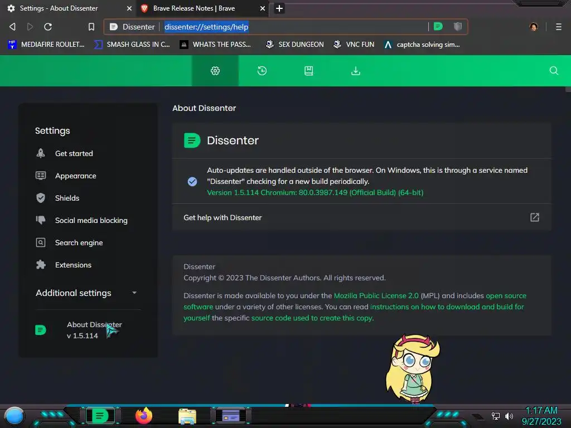Click the Shields icon in address bar
The width and height of the screenshot is (571, 428).
(x=458, y=27)
